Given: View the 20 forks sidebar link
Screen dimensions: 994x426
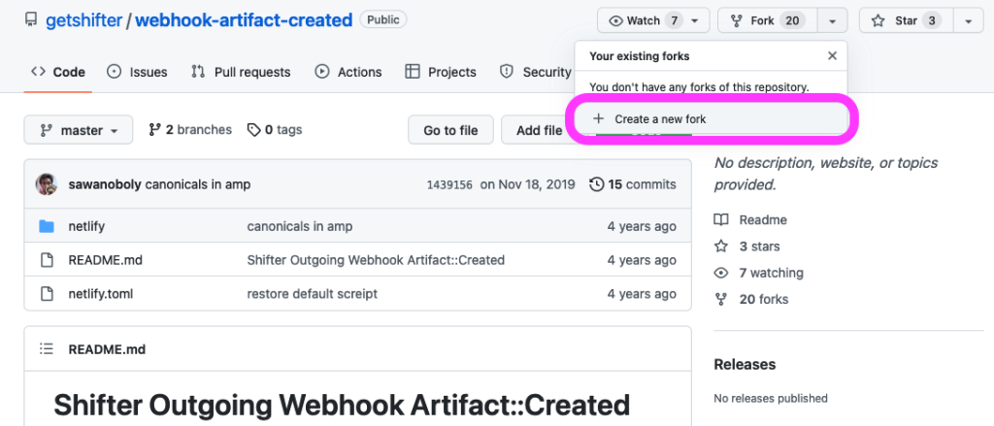Looking at the screenshot, I should tap(751, 299).
